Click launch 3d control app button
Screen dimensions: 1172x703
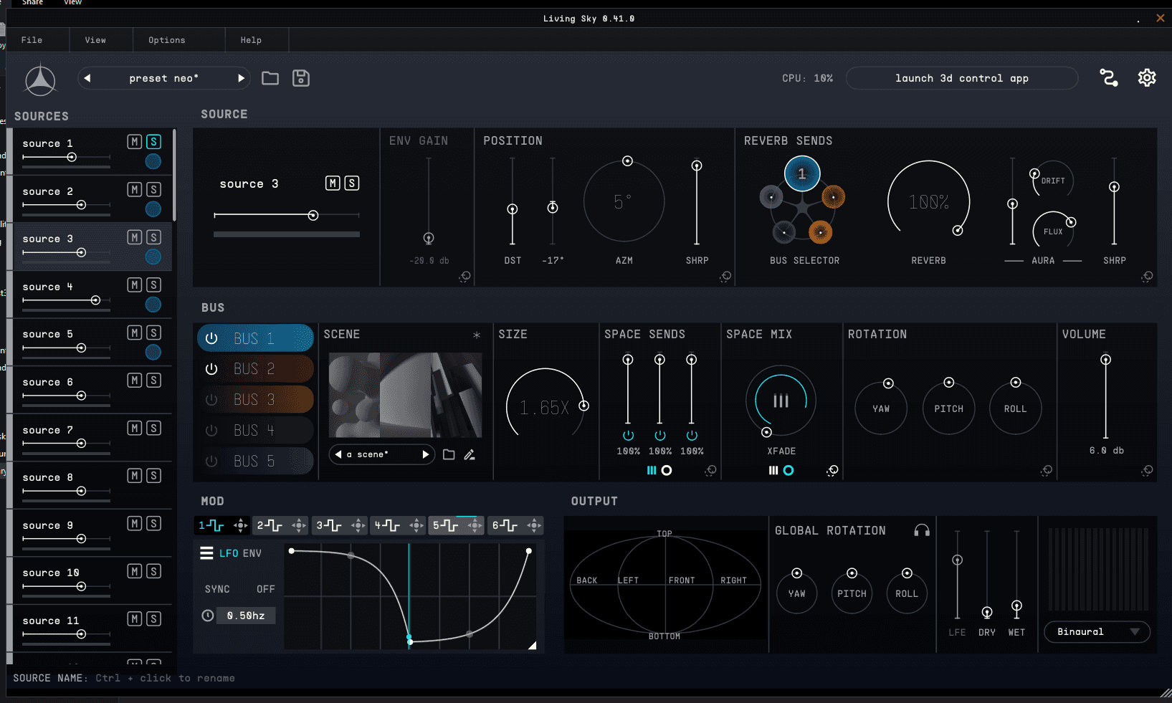[x=961, y=78]
